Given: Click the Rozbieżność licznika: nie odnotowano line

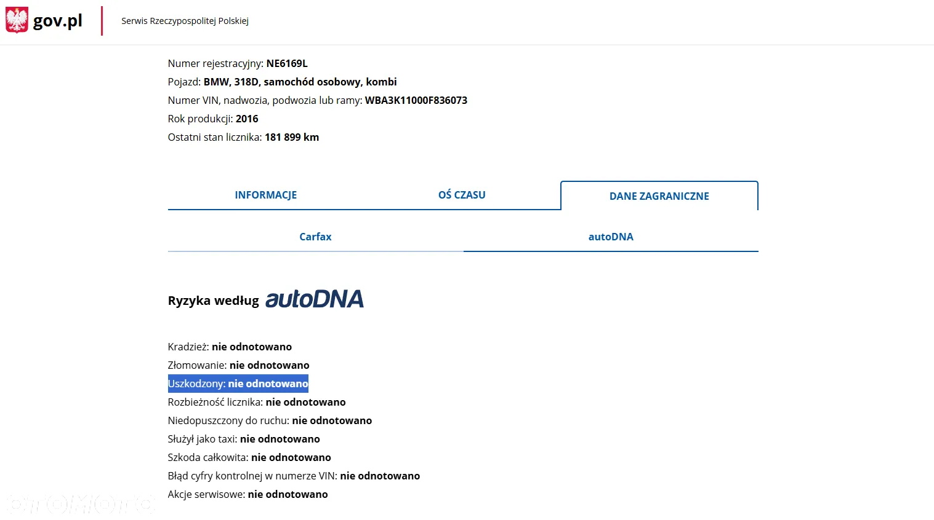Looking at the screenshot, I should [x=257, y=402].
